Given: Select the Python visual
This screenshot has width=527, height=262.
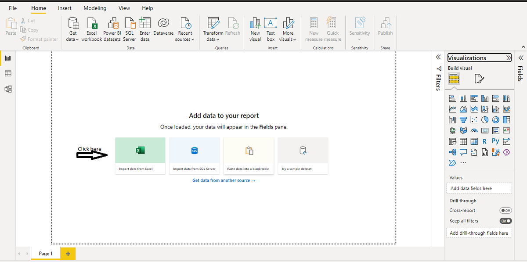Looking at the screenshot, I should coord(495,141).
